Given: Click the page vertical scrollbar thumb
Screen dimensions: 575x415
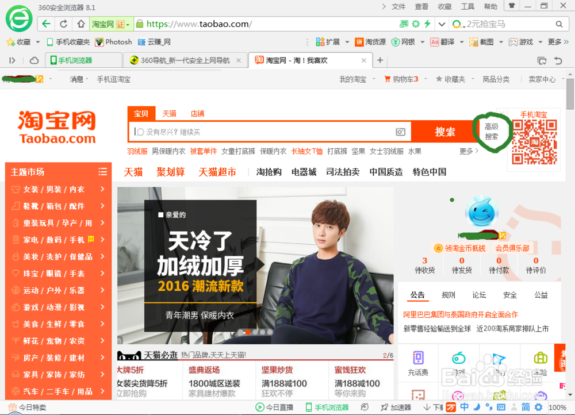Looking at the screenshot, I should (570, 94).
